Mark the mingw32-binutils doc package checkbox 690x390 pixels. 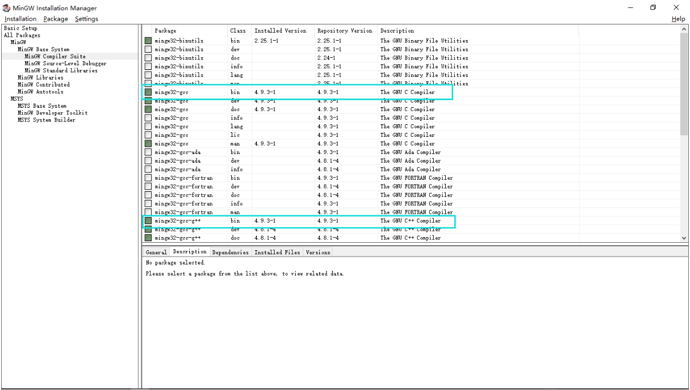(148, 58)
